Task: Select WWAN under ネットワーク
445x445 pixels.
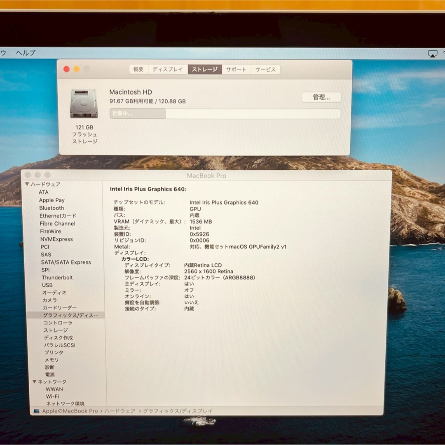Action: 54,389
